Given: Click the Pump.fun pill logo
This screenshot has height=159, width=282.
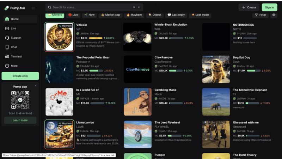Looking at the screenshot, I should tap(6, 8).
